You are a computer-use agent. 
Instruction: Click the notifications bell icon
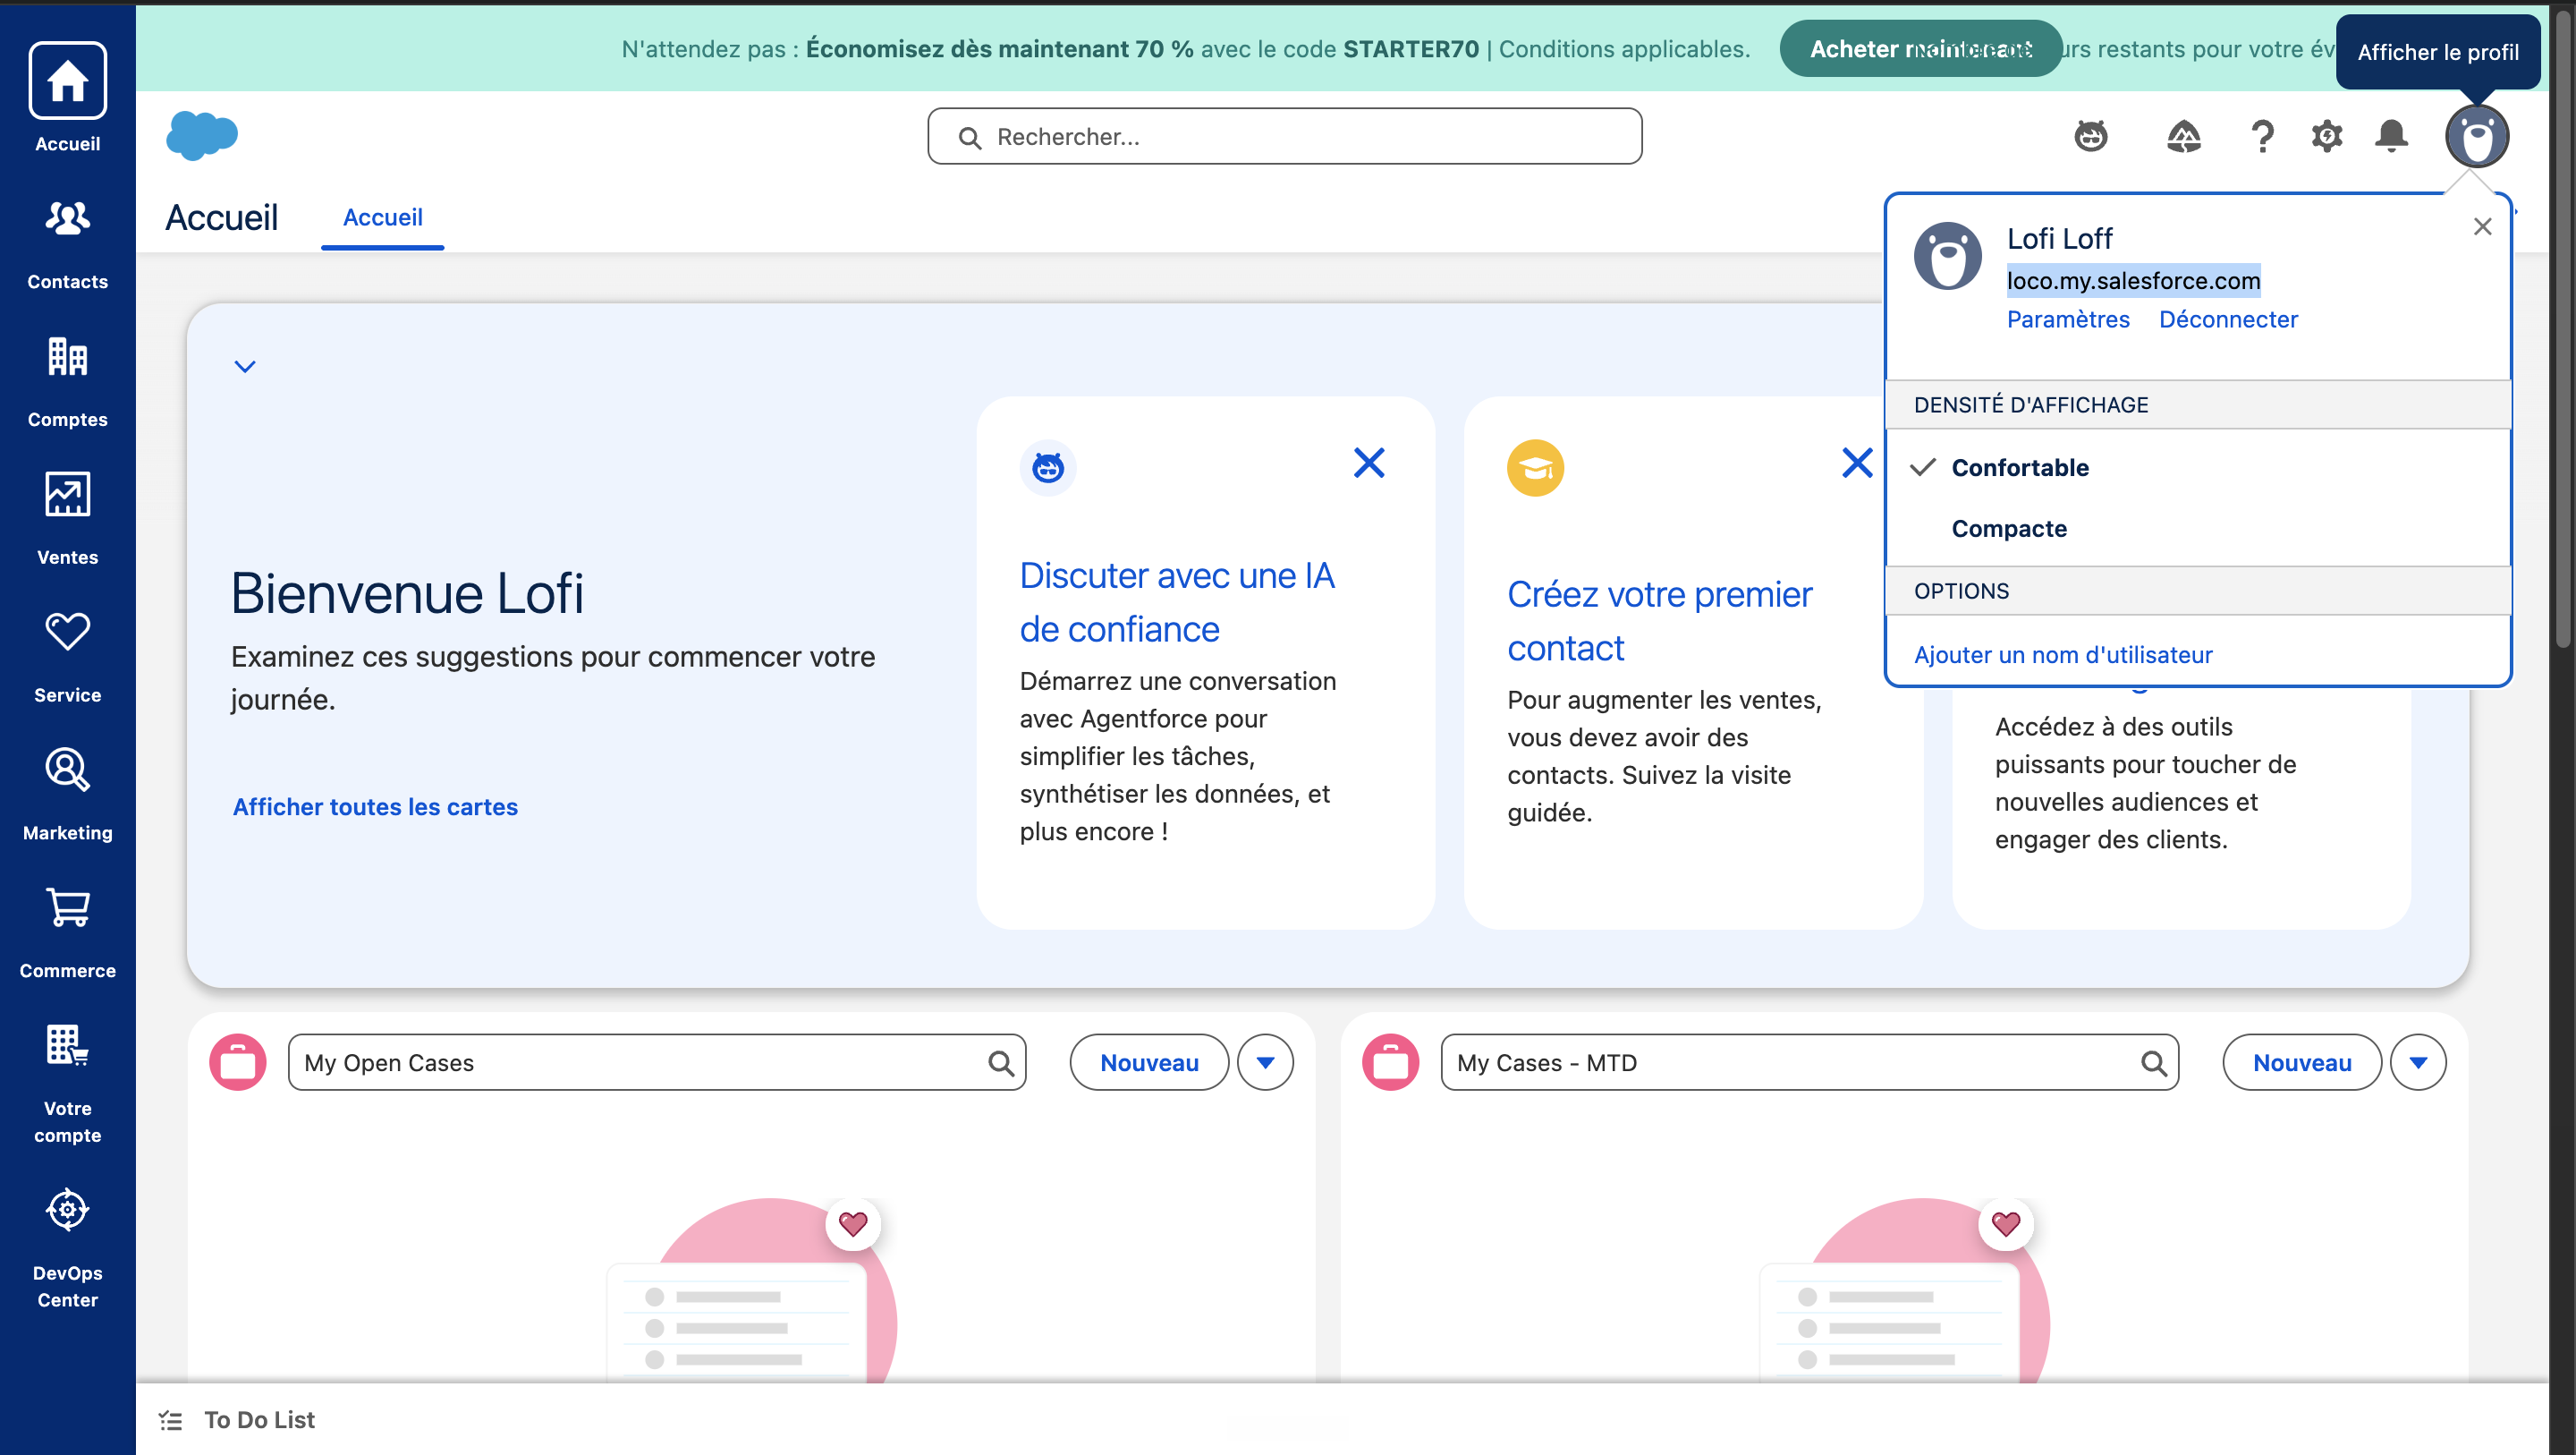point(2391,136)
